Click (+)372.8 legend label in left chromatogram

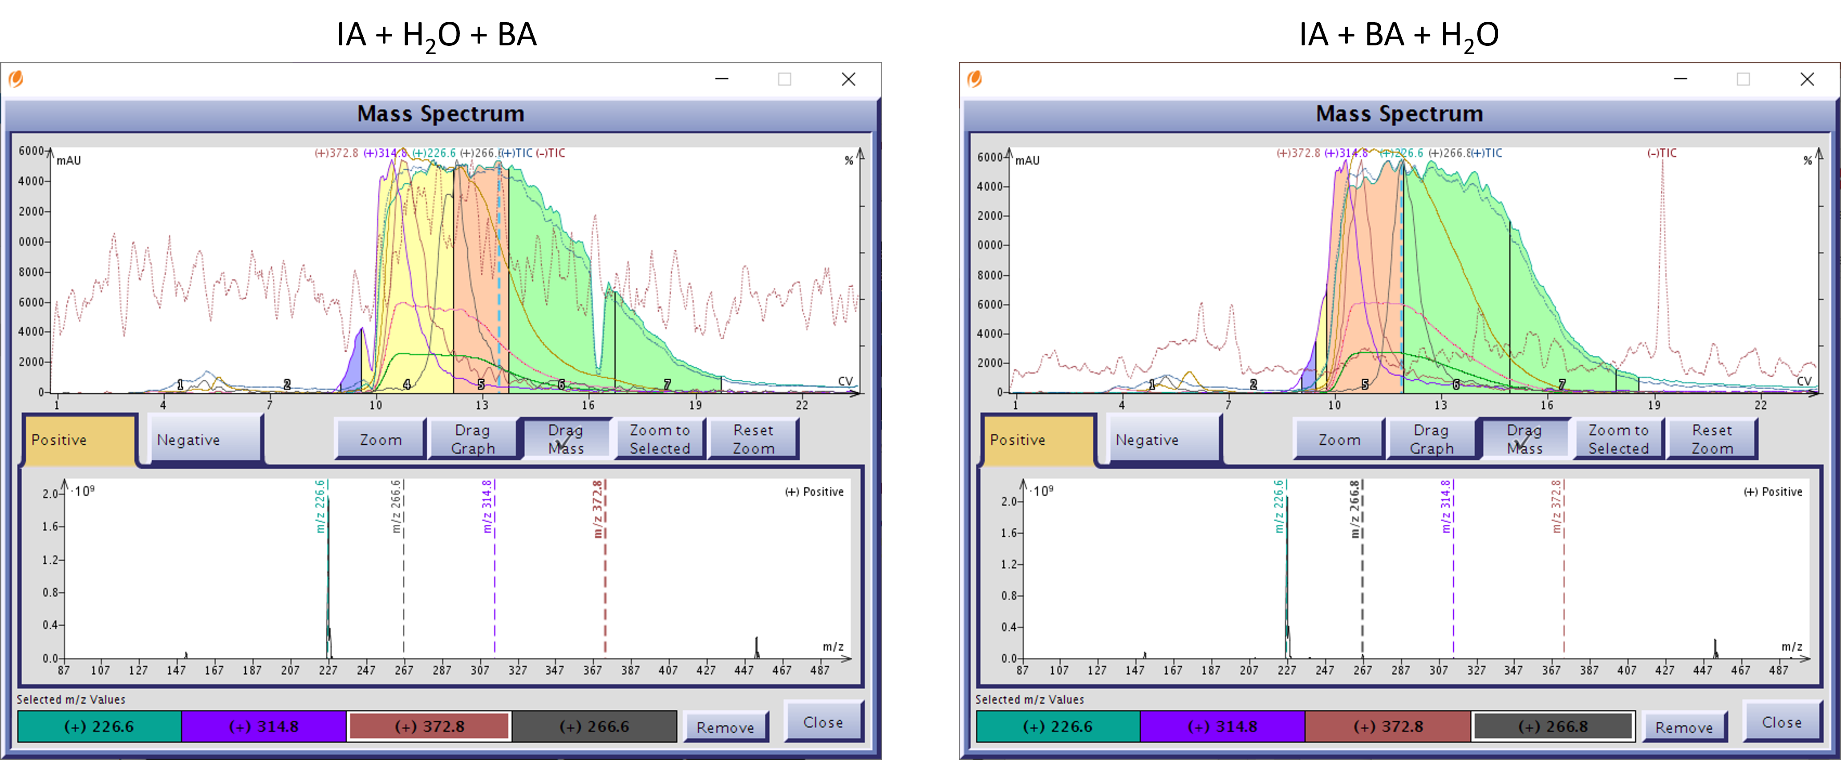336,153
